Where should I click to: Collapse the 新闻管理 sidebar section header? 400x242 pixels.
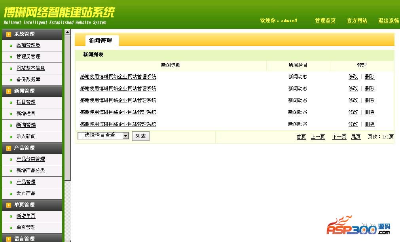32,91
